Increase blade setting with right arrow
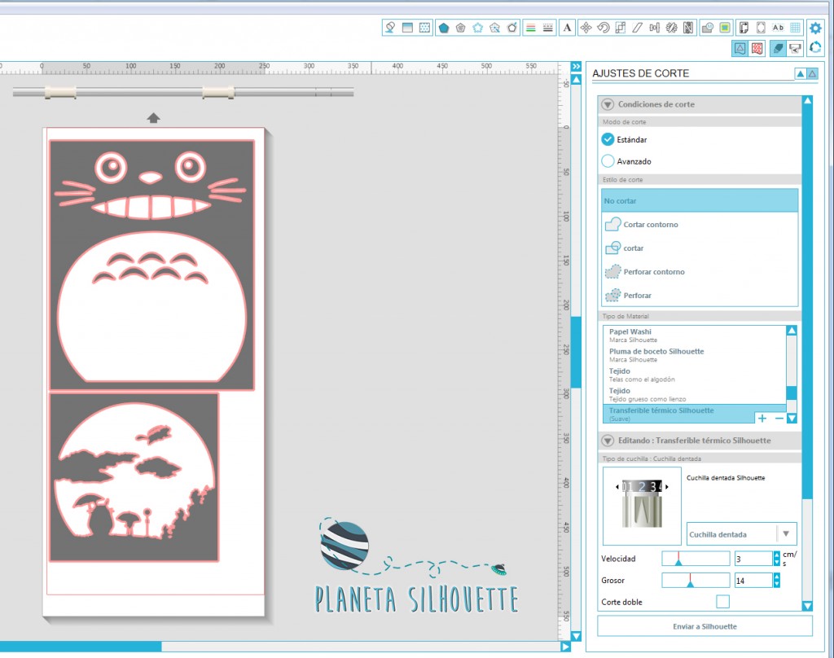 [x=667, y=487]
